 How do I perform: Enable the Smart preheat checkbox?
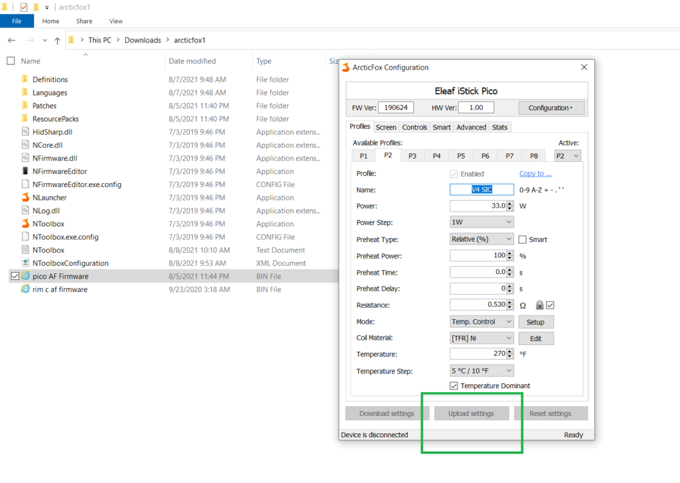point(523,240)
